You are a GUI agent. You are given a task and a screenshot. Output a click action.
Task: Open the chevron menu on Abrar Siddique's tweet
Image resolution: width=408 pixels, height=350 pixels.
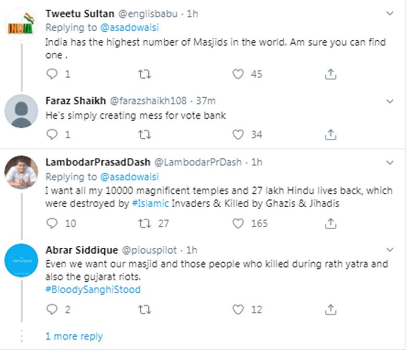[x=390, y=250]
